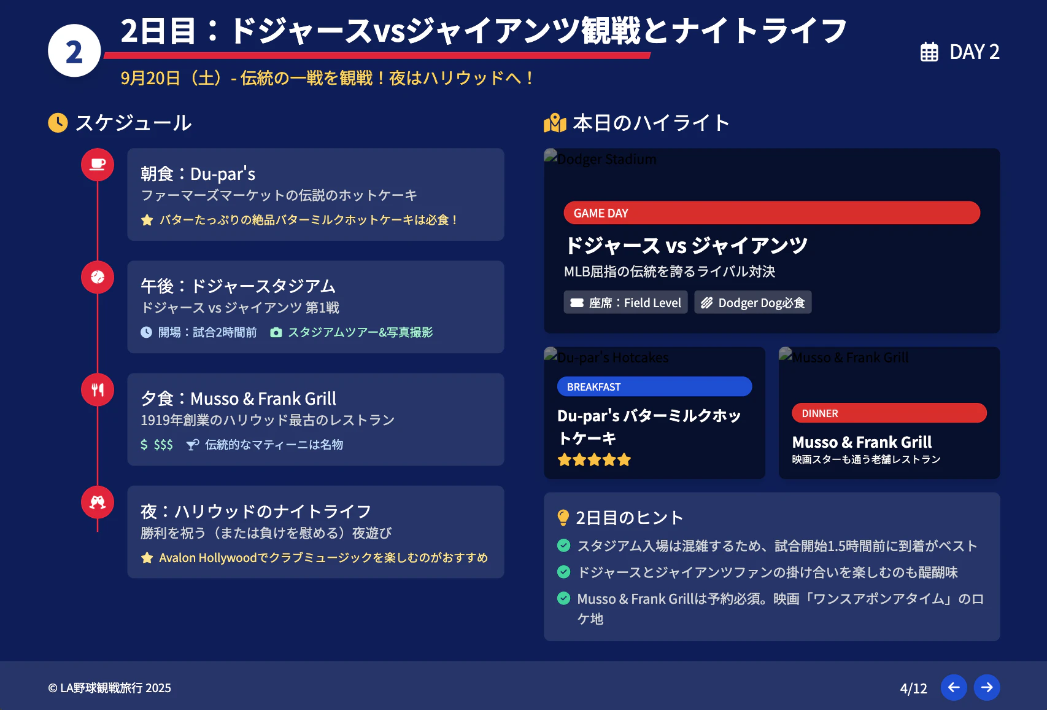This screenshot has width=1047, height=710.
Task: Click the hot dog icon in Dodger Dog tag
Action: click(x=707, y=303)
